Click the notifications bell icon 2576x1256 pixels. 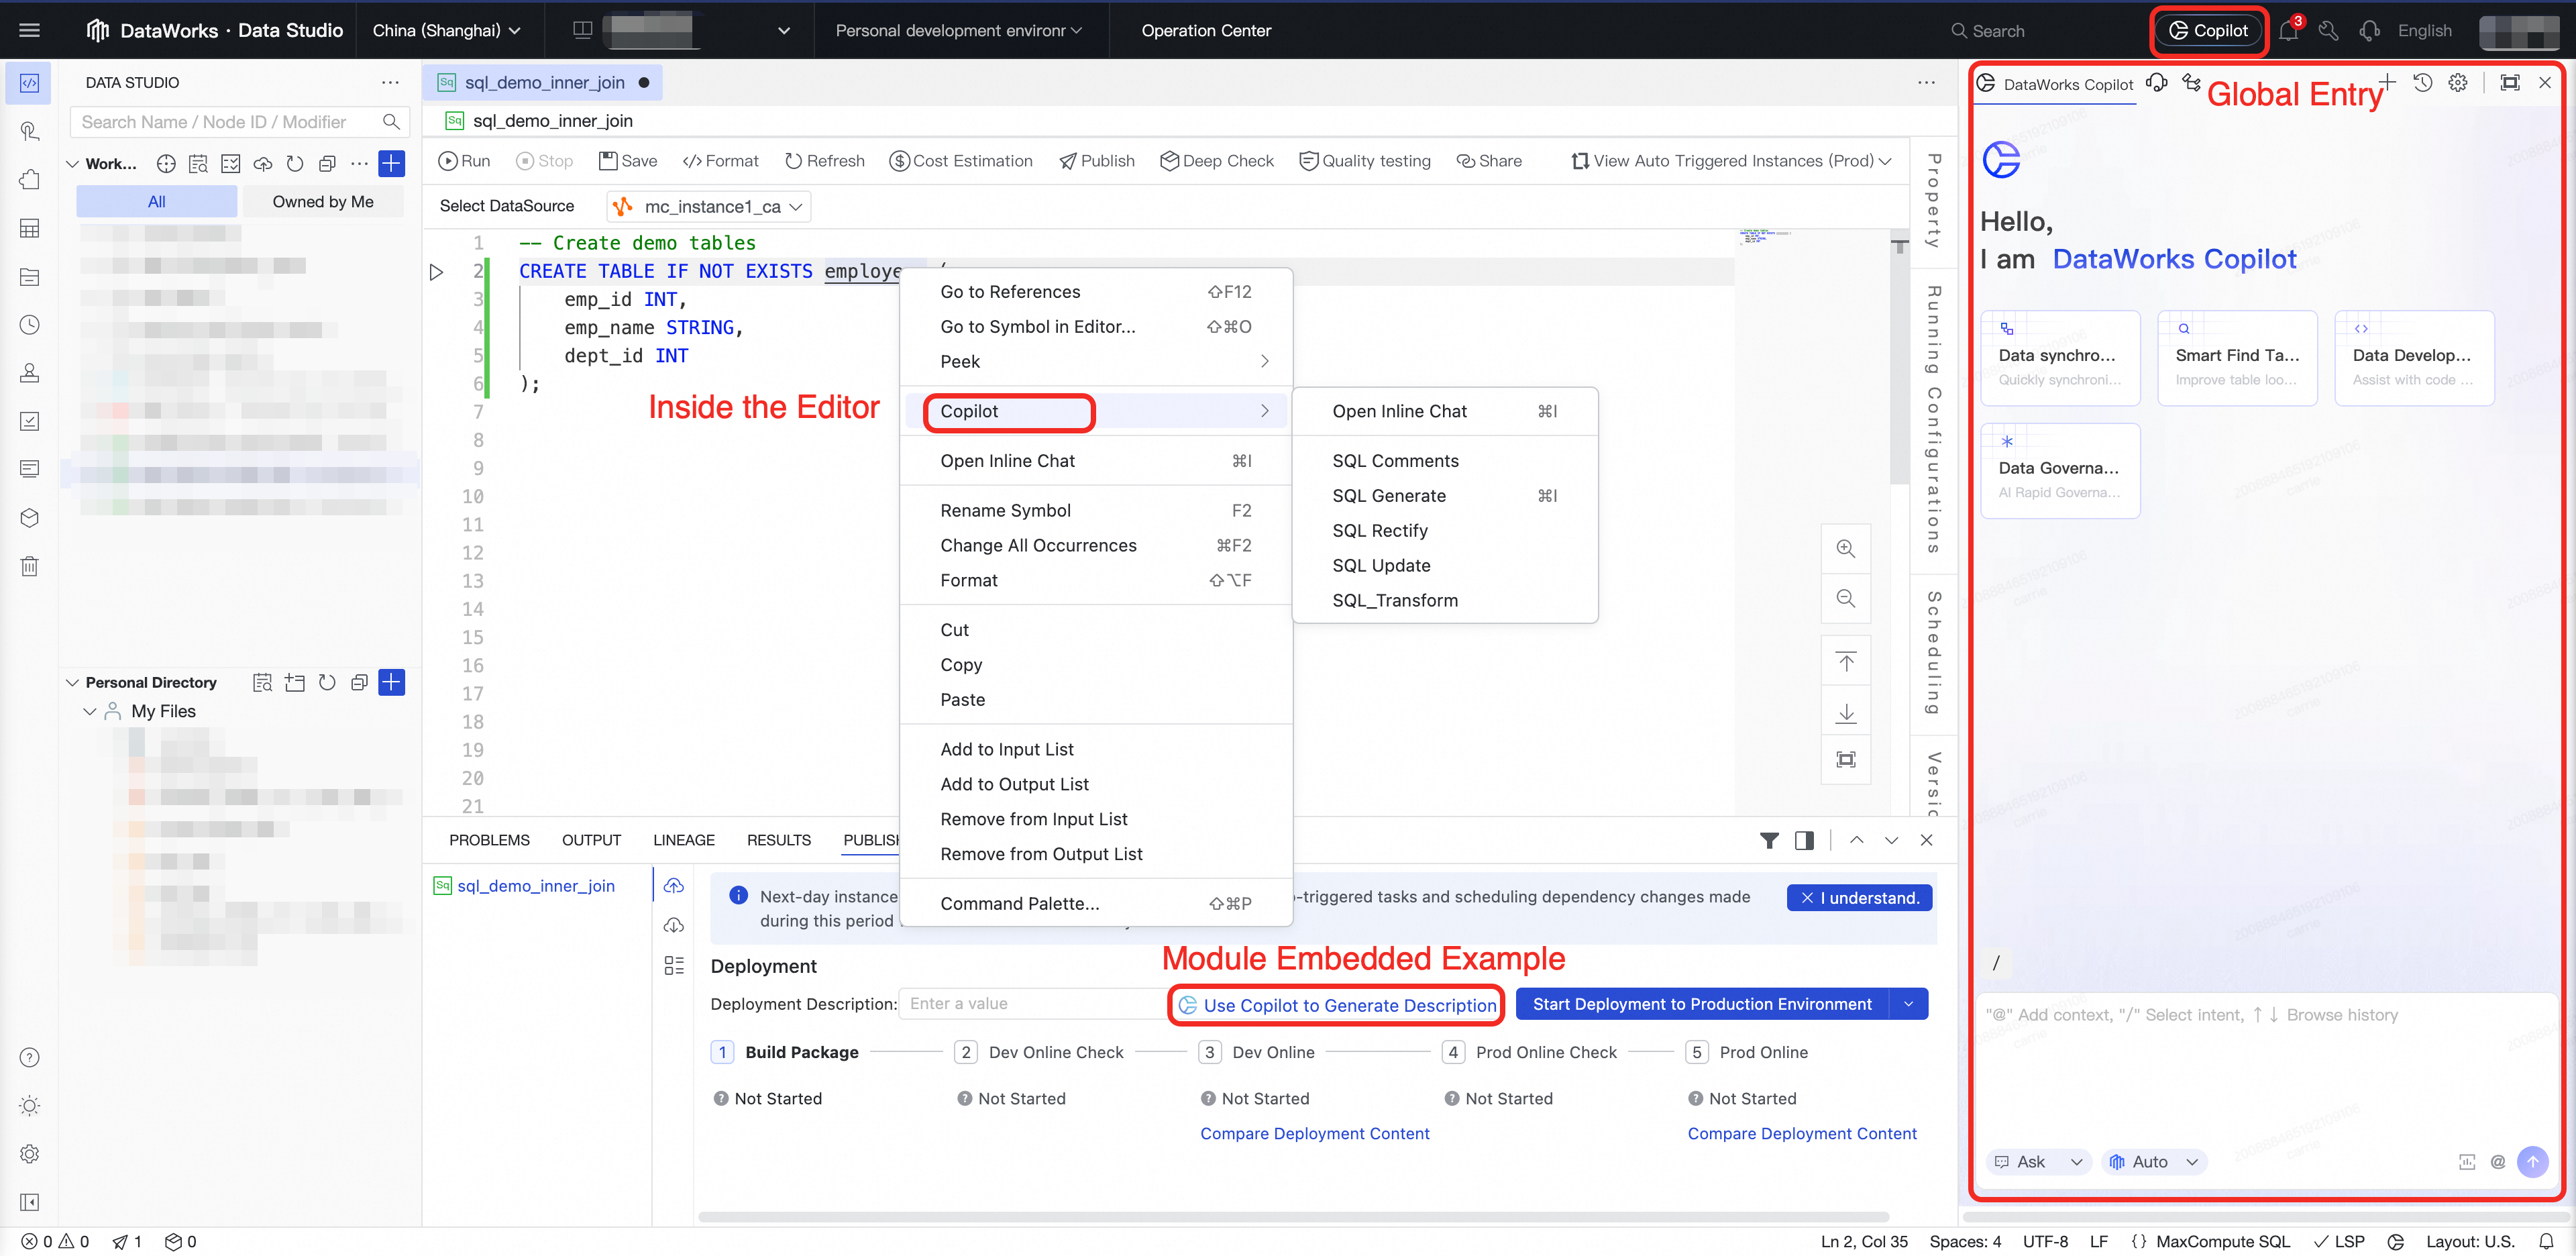coord(2288,31)
